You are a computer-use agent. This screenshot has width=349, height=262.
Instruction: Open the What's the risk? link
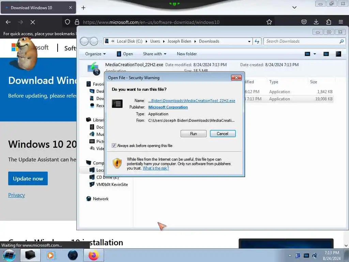point(156,168)
